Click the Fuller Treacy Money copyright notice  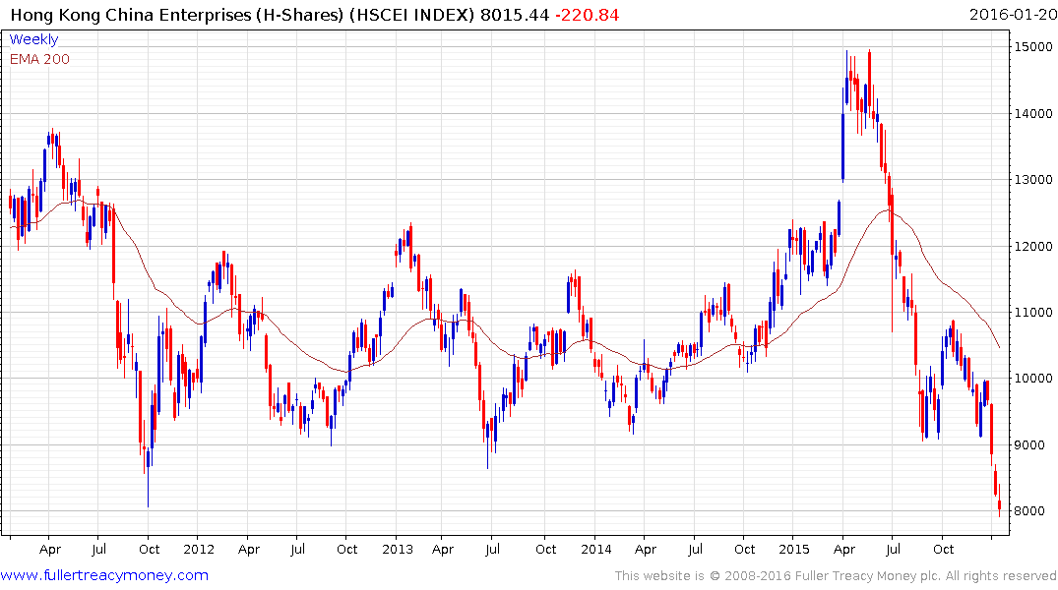(x=836, y=575)
